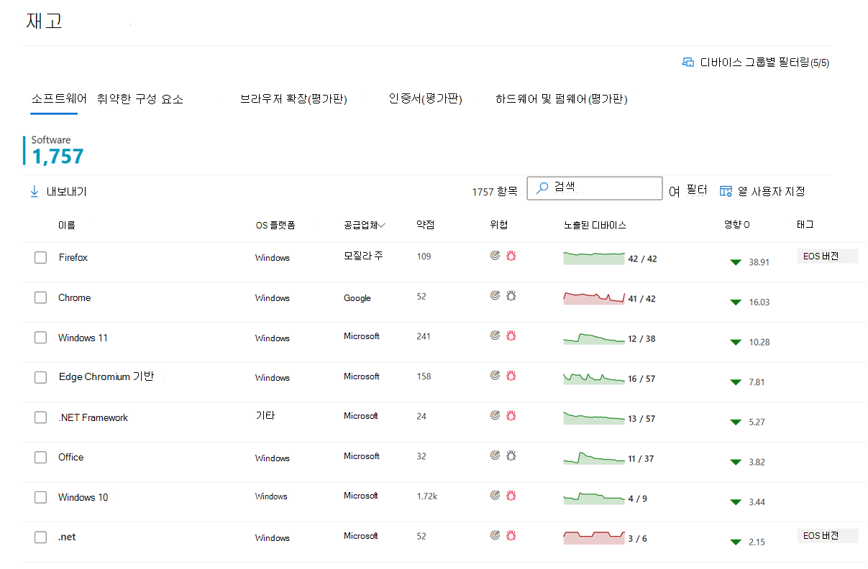Click Office target threat icon

coord(495,455)
